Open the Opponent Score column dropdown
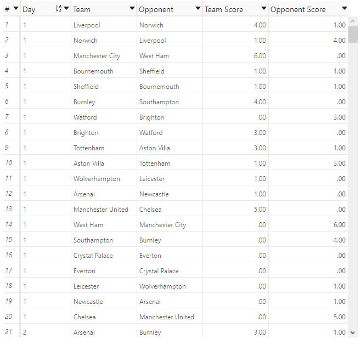361x344 pixels. point(344,9)
